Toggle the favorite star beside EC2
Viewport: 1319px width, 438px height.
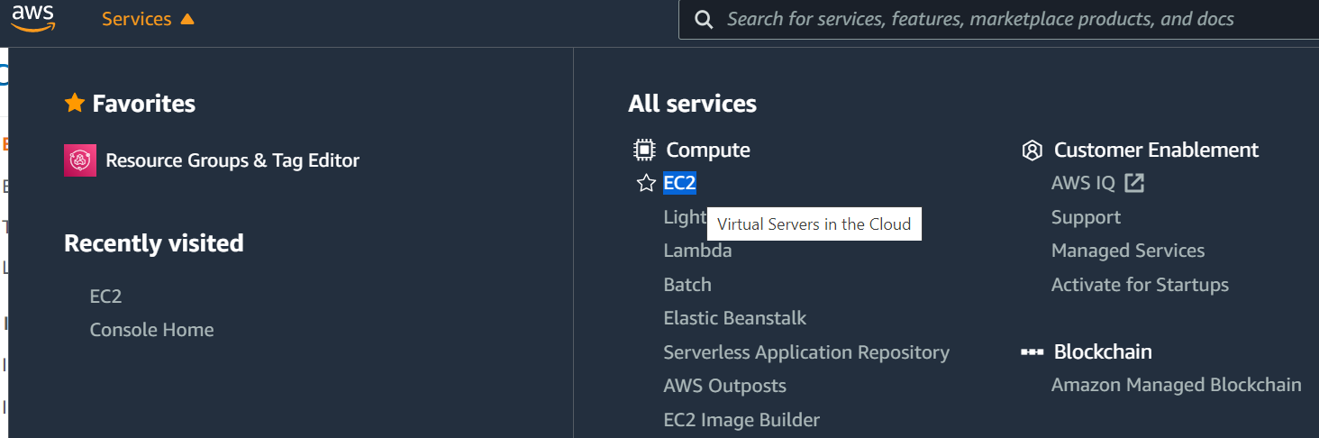coord(646,184)
